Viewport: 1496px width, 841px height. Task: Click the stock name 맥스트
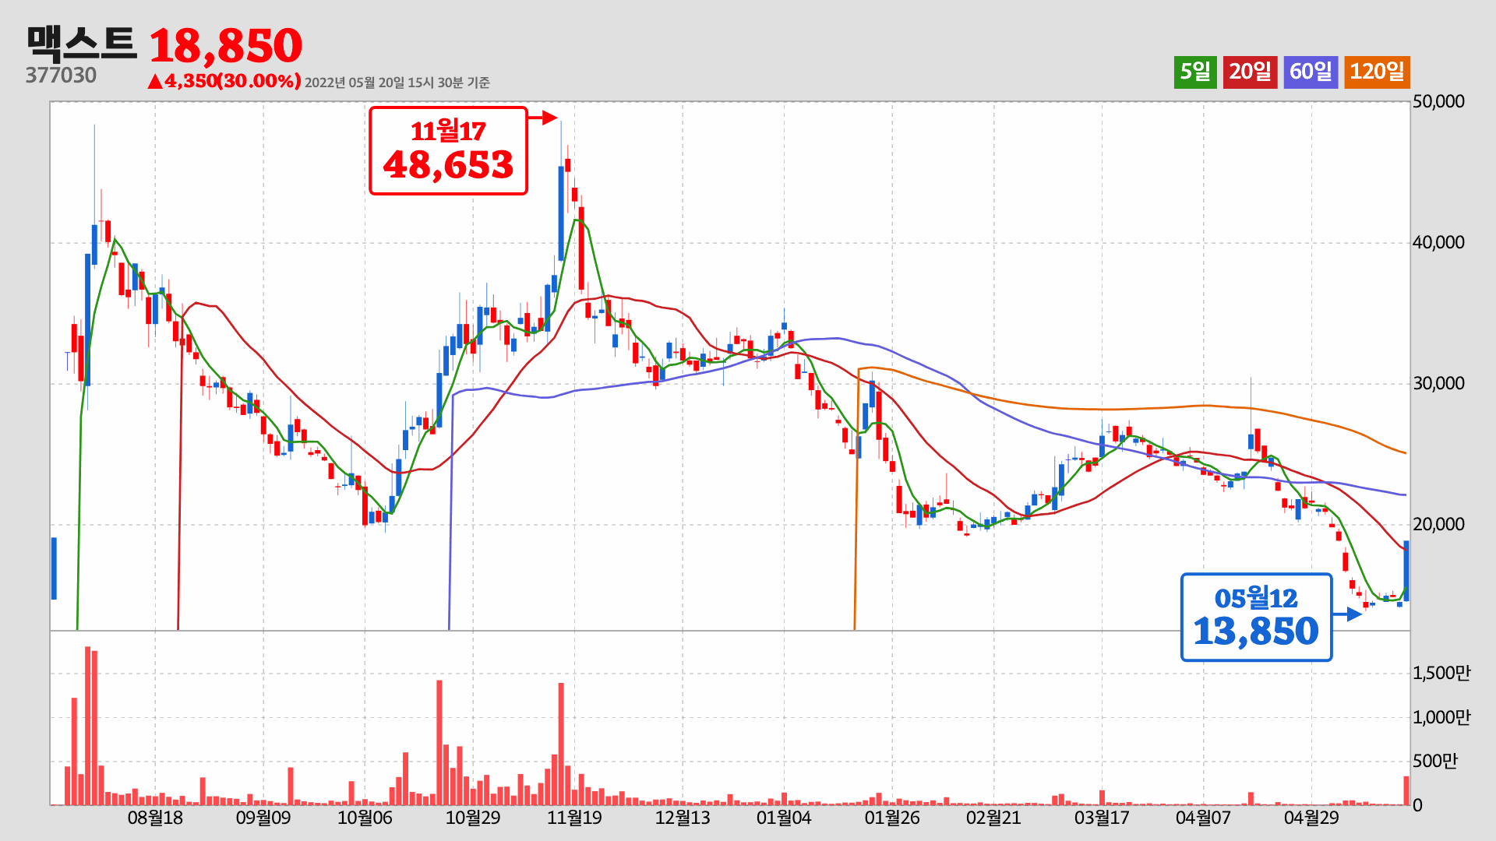click(82, 43)
